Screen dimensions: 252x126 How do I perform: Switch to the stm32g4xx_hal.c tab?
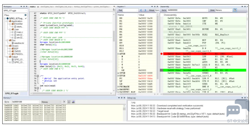[x=47, y=7]
